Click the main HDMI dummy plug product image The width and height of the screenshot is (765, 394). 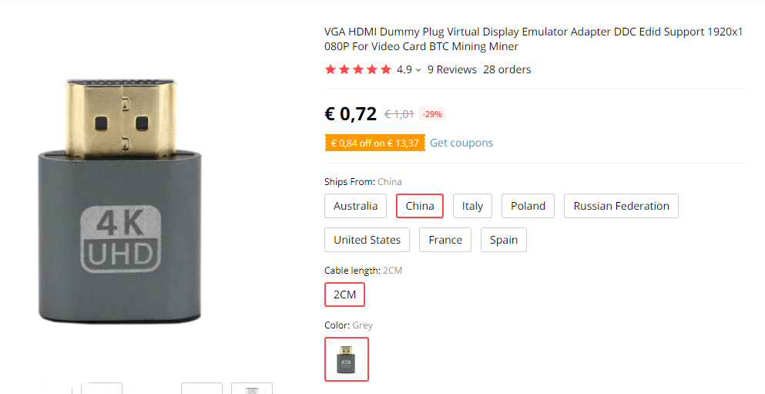coord(119,200)
